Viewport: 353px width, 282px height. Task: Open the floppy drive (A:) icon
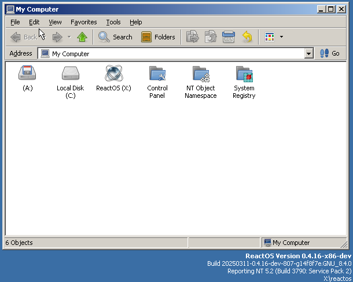click(27, 73)
